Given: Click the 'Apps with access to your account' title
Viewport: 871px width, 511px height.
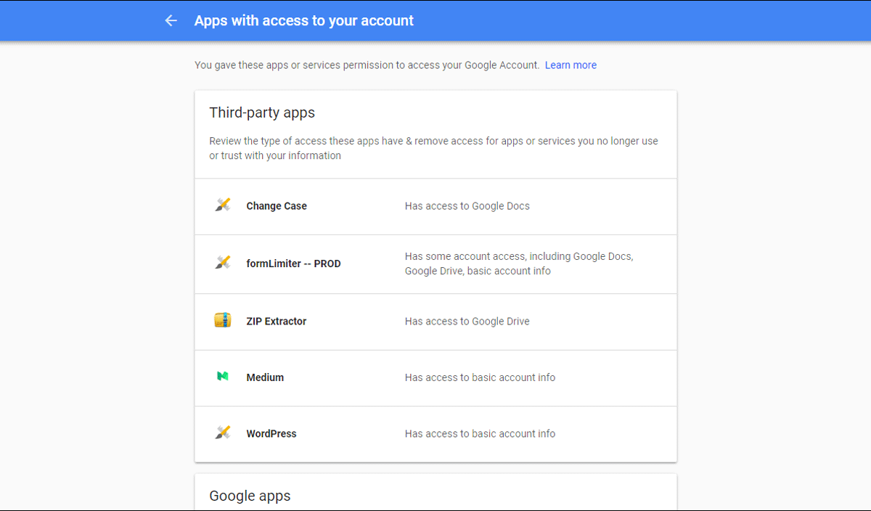Looking at the screenshot, I should click(x=303, y=21).
